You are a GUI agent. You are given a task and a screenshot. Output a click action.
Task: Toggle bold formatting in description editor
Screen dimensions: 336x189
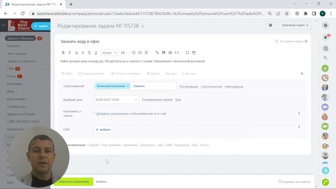[63, 52]
